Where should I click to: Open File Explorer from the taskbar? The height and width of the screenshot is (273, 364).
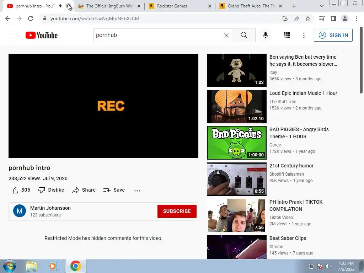point(32,266)
